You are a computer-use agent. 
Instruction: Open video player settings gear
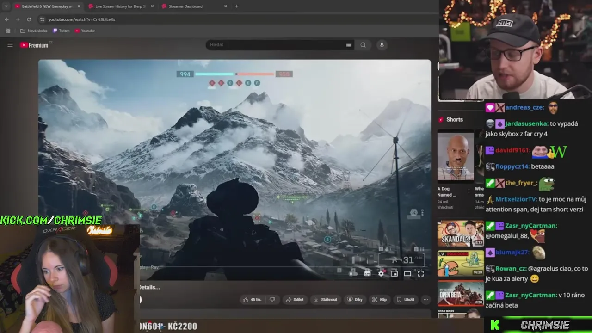pos(381,273)
